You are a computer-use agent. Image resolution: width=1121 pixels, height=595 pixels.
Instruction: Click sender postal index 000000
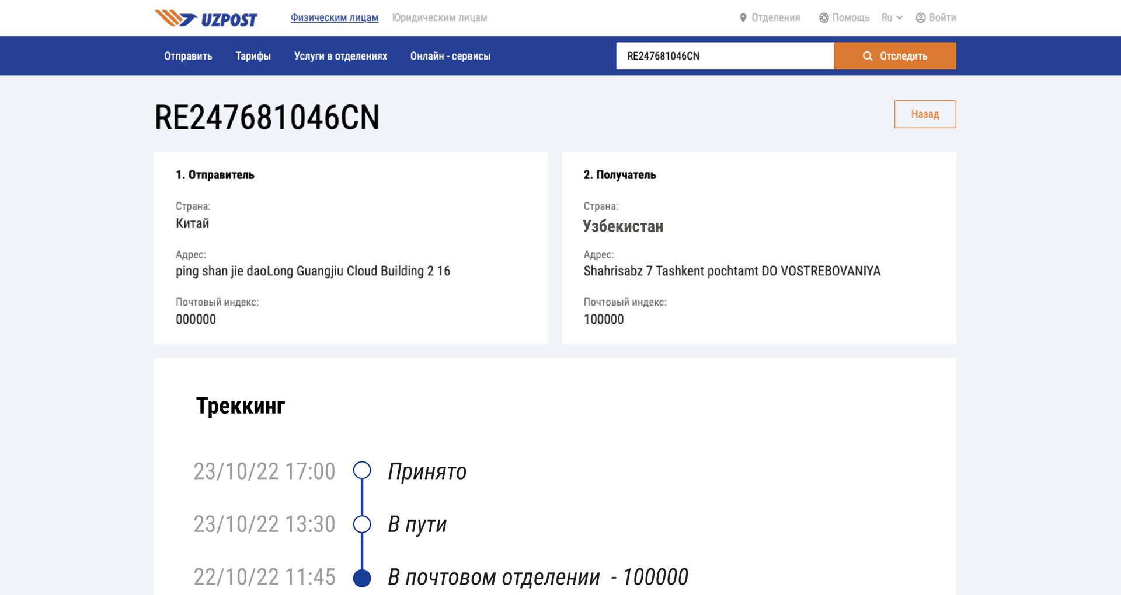196,320
